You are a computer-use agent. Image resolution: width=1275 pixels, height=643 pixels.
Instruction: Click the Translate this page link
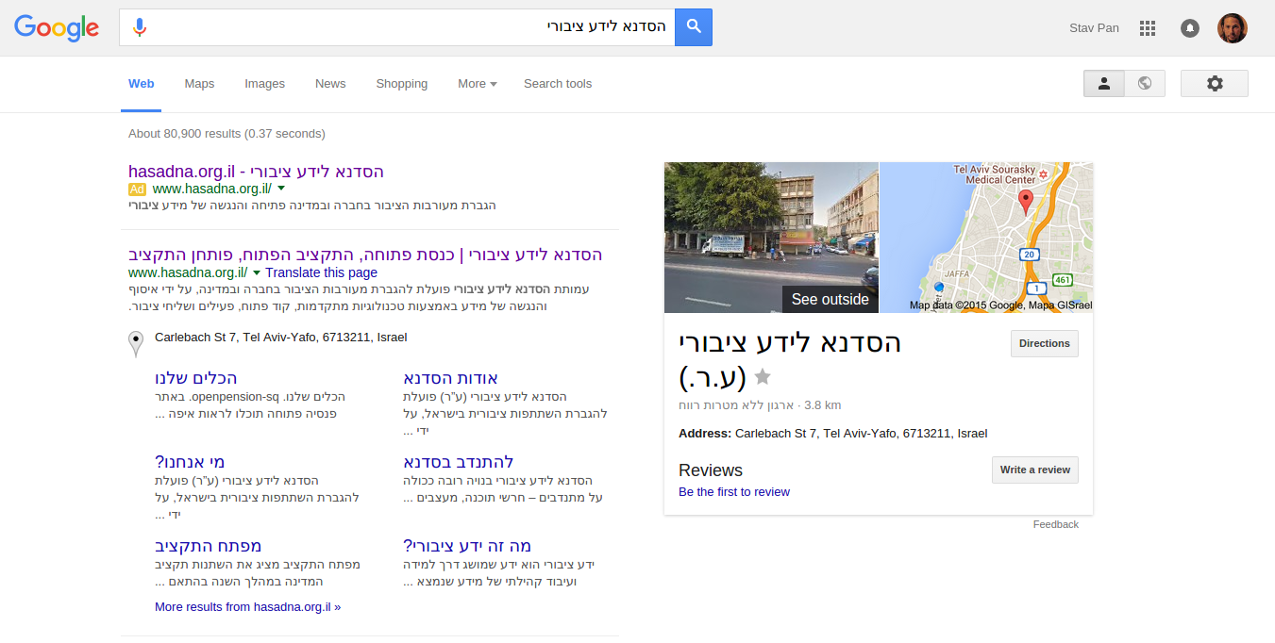click(321, 272)
